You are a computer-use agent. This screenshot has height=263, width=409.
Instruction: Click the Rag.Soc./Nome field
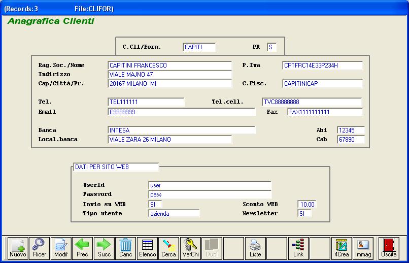coord(170,65)
